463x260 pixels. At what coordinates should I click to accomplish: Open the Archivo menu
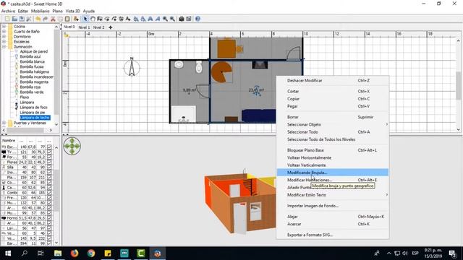click(x=8, y=11)
